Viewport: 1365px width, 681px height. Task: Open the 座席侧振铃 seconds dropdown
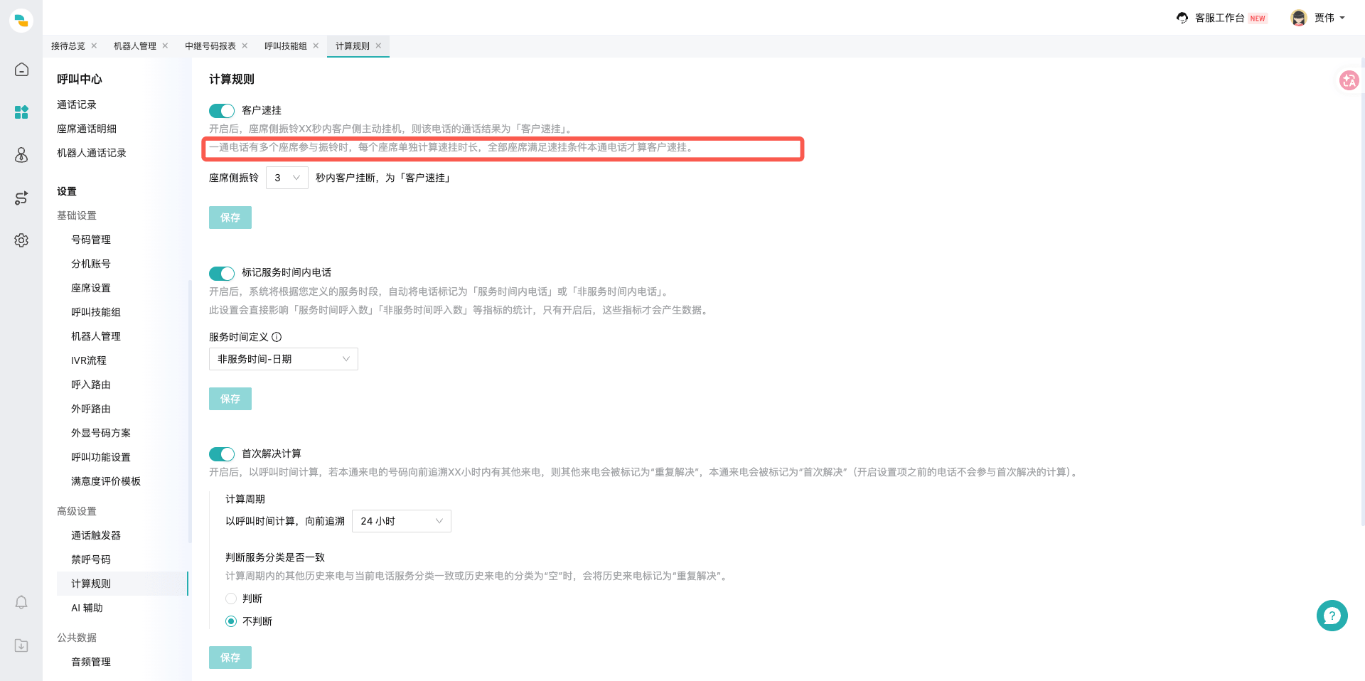287,178
